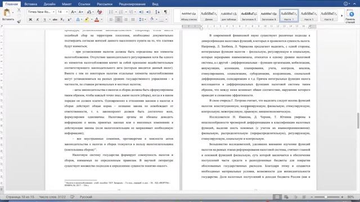The image size is (360, 202).
Task: Open the font size 14 dropdown
Action: [67, 12]
